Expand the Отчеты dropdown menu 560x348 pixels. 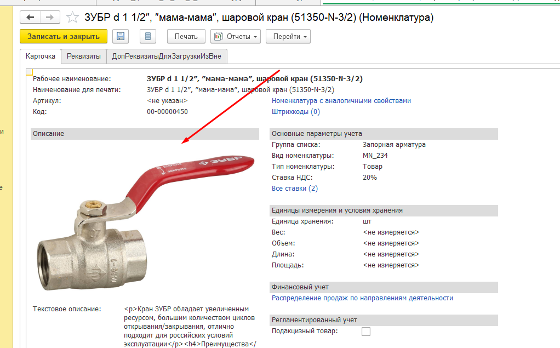[236, 36]
